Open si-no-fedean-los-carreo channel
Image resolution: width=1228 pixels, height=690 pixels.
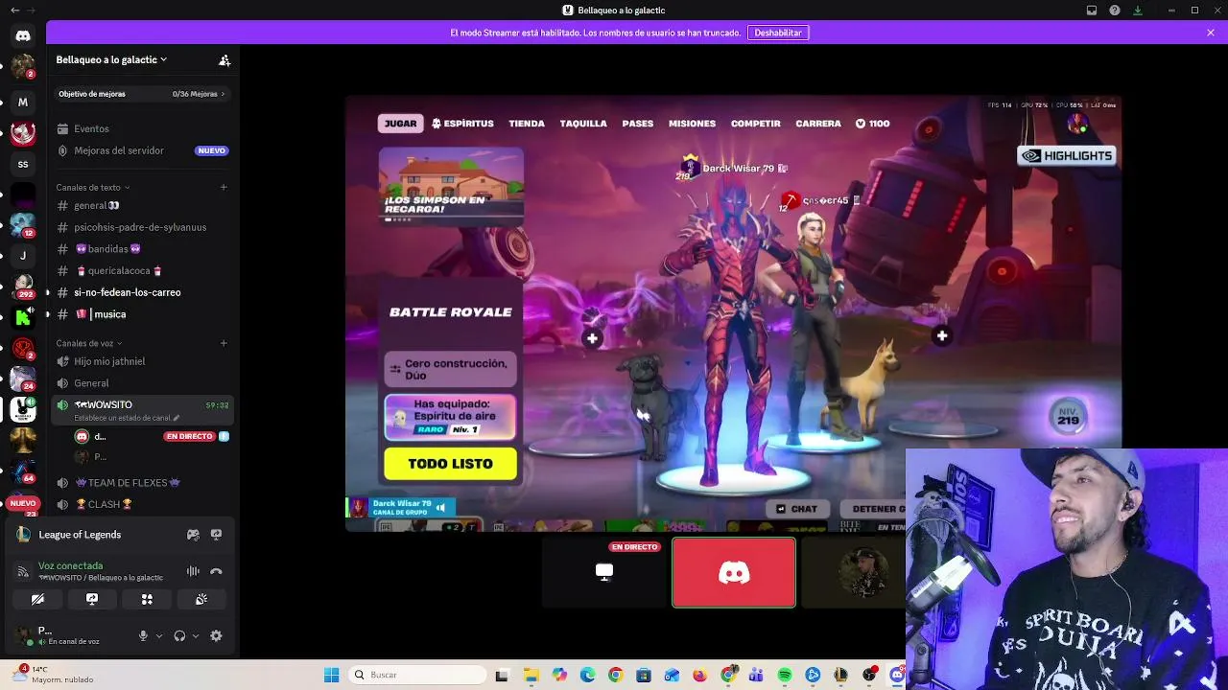(143, 292)
